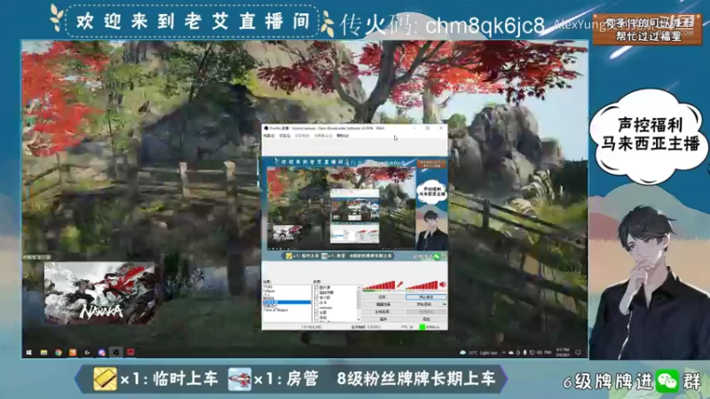This screenshot has width=710, height=399.
Task: Toggle the welcome source checkbox in OBS
Action: coord(316,308)
